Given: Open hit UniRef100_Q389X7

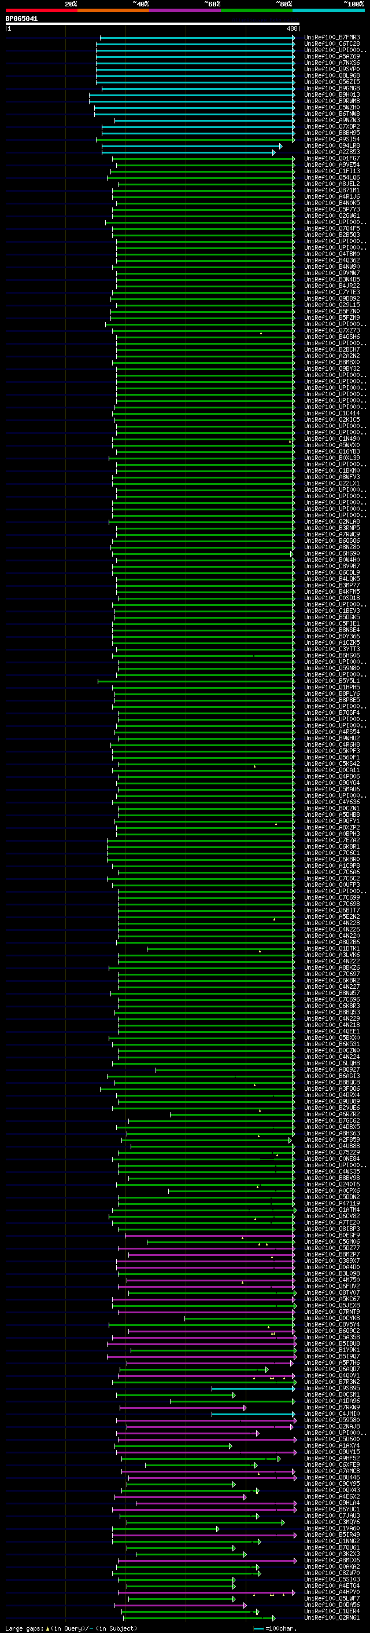Looking at the screenshot, I should [x=331, y=1261].
